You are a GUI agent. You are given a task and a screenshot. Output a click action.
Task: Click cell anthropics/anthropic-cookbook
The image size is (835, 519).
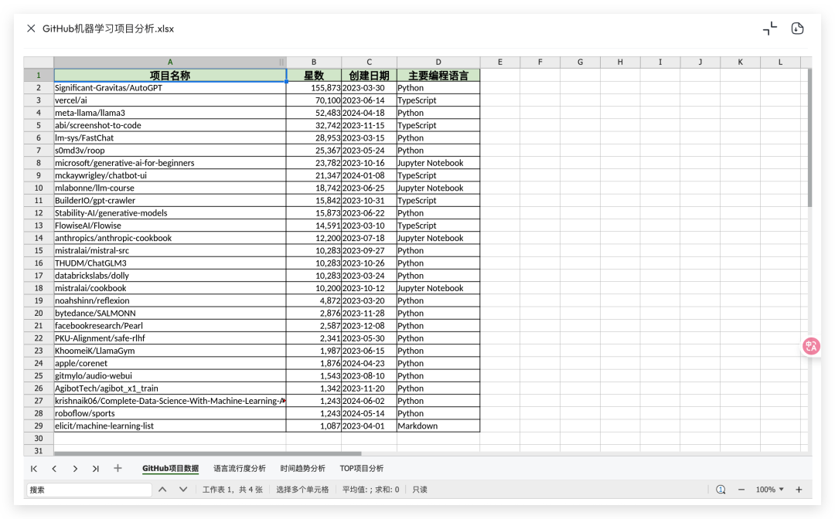[x=170, y=238]
